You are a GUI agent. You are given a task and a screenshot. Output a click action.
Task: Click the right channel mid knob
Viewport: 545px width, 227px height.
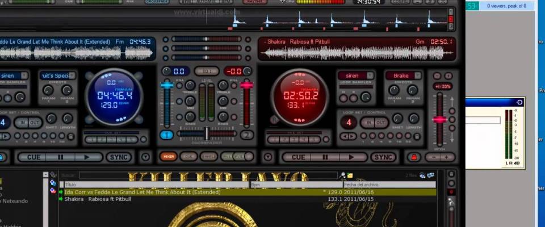[x=223, y=101]
